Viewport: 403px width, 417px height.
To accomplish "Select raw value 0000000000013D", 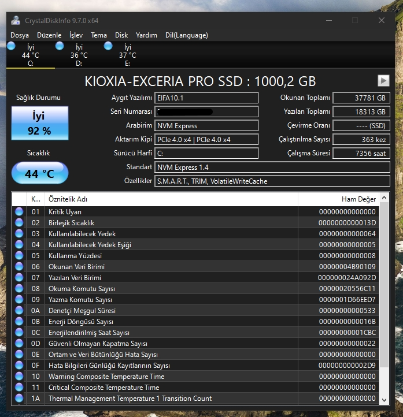I will click(x=347, y=222).
